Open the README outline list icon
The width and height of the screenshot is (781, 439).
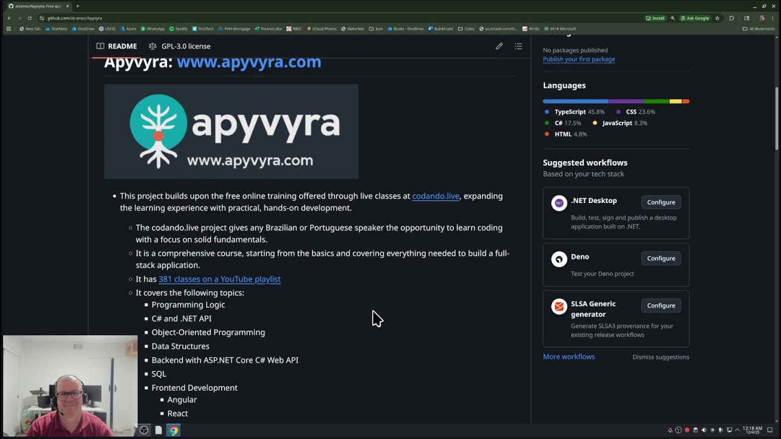click(518, 46)
